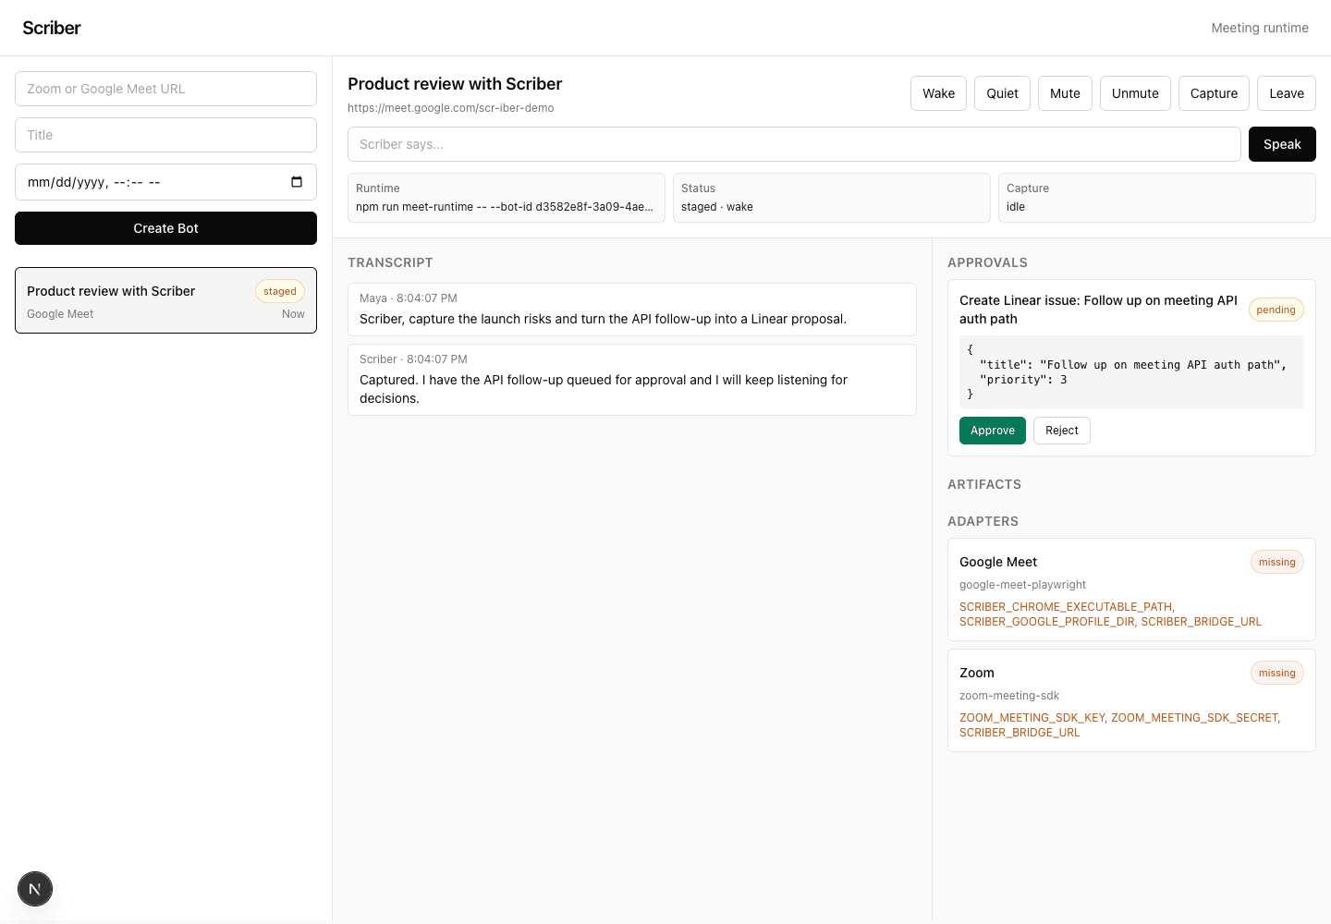The image size is (1331, 924).
Task: Select the Product review with Scriber bot card
Action: click(x=165, y=300)
